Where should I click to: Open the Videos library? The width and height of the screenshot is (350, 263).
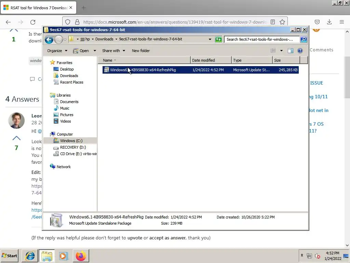pyautogui.click(x=65, y=121)
